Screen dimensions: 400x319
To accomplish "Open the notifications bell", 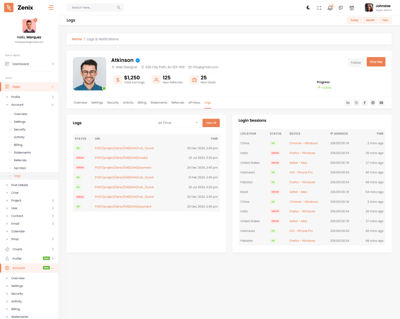I will coord(330,8).
